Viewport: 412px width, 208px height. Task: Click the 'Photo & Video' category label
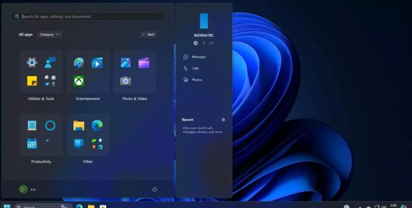(135, 98)
